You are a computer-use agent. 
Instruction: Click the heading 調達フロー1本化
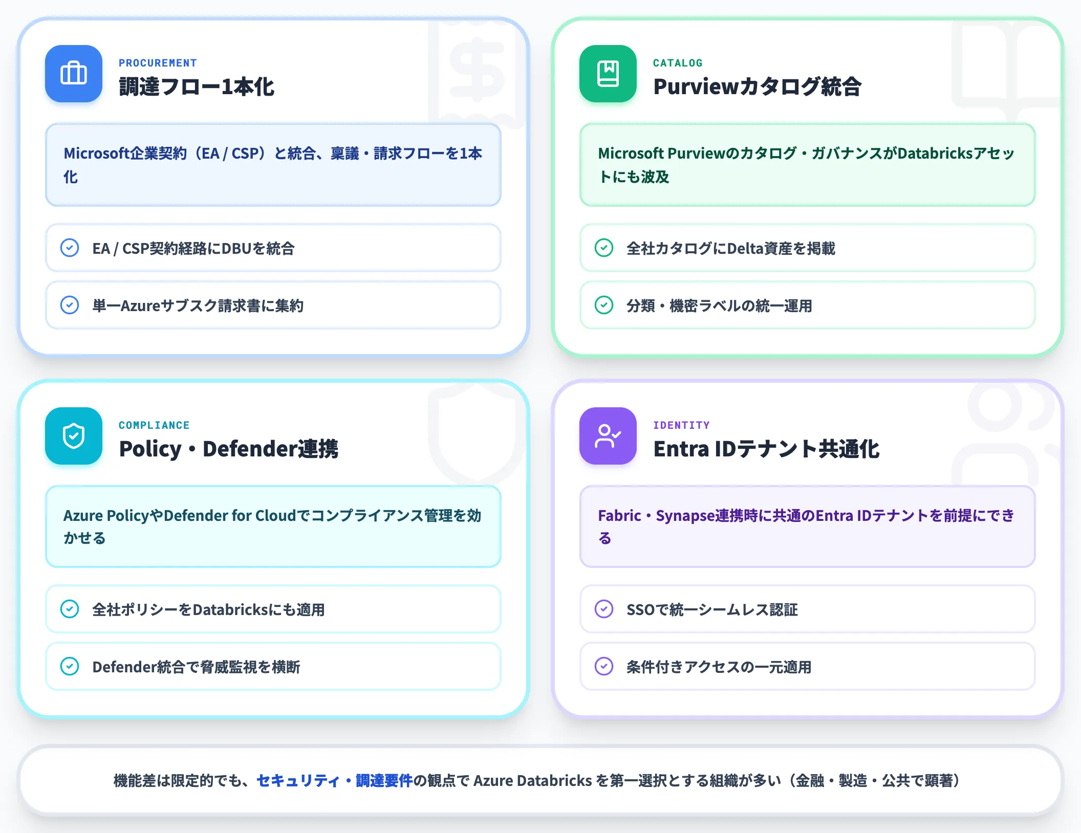(197, 86)
